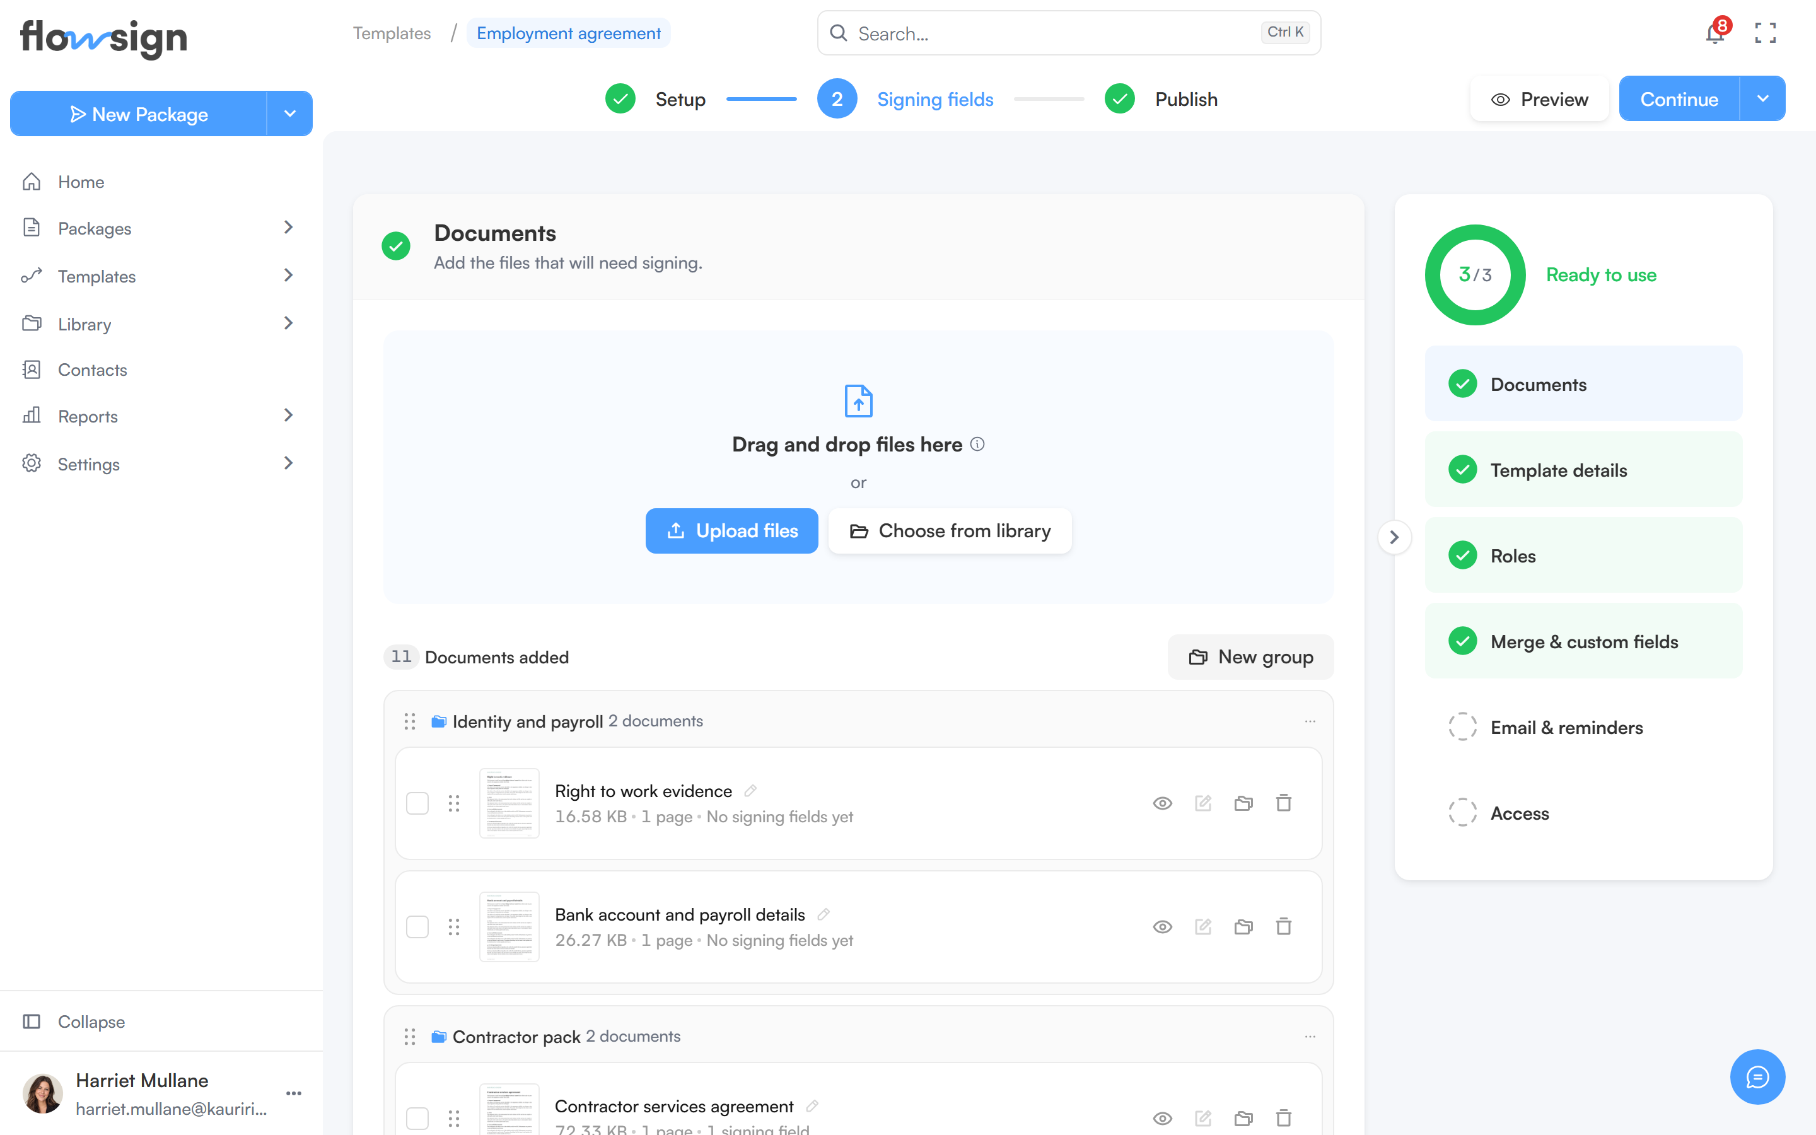This screenshot has height=1135, width=1816.
Task: Open Access checklist item
Action: [1583, 813]
